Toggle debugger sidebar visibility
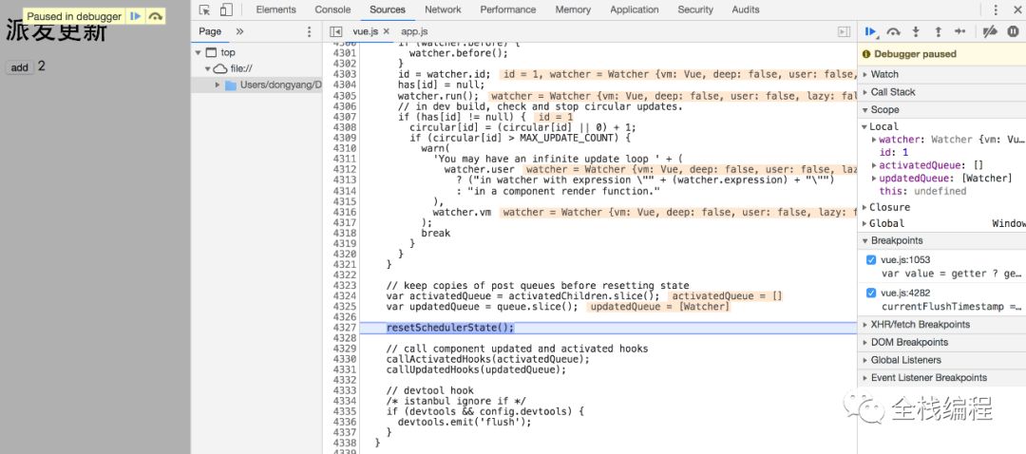Screen dimensions: 1026x454 click(x=845, y=31)
